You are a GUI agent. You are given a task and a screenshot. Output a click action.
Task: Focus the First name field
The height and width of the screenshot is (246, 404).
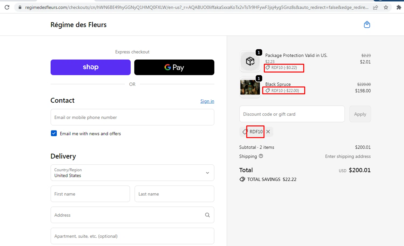pyautogui.click(x=90, y=194)
